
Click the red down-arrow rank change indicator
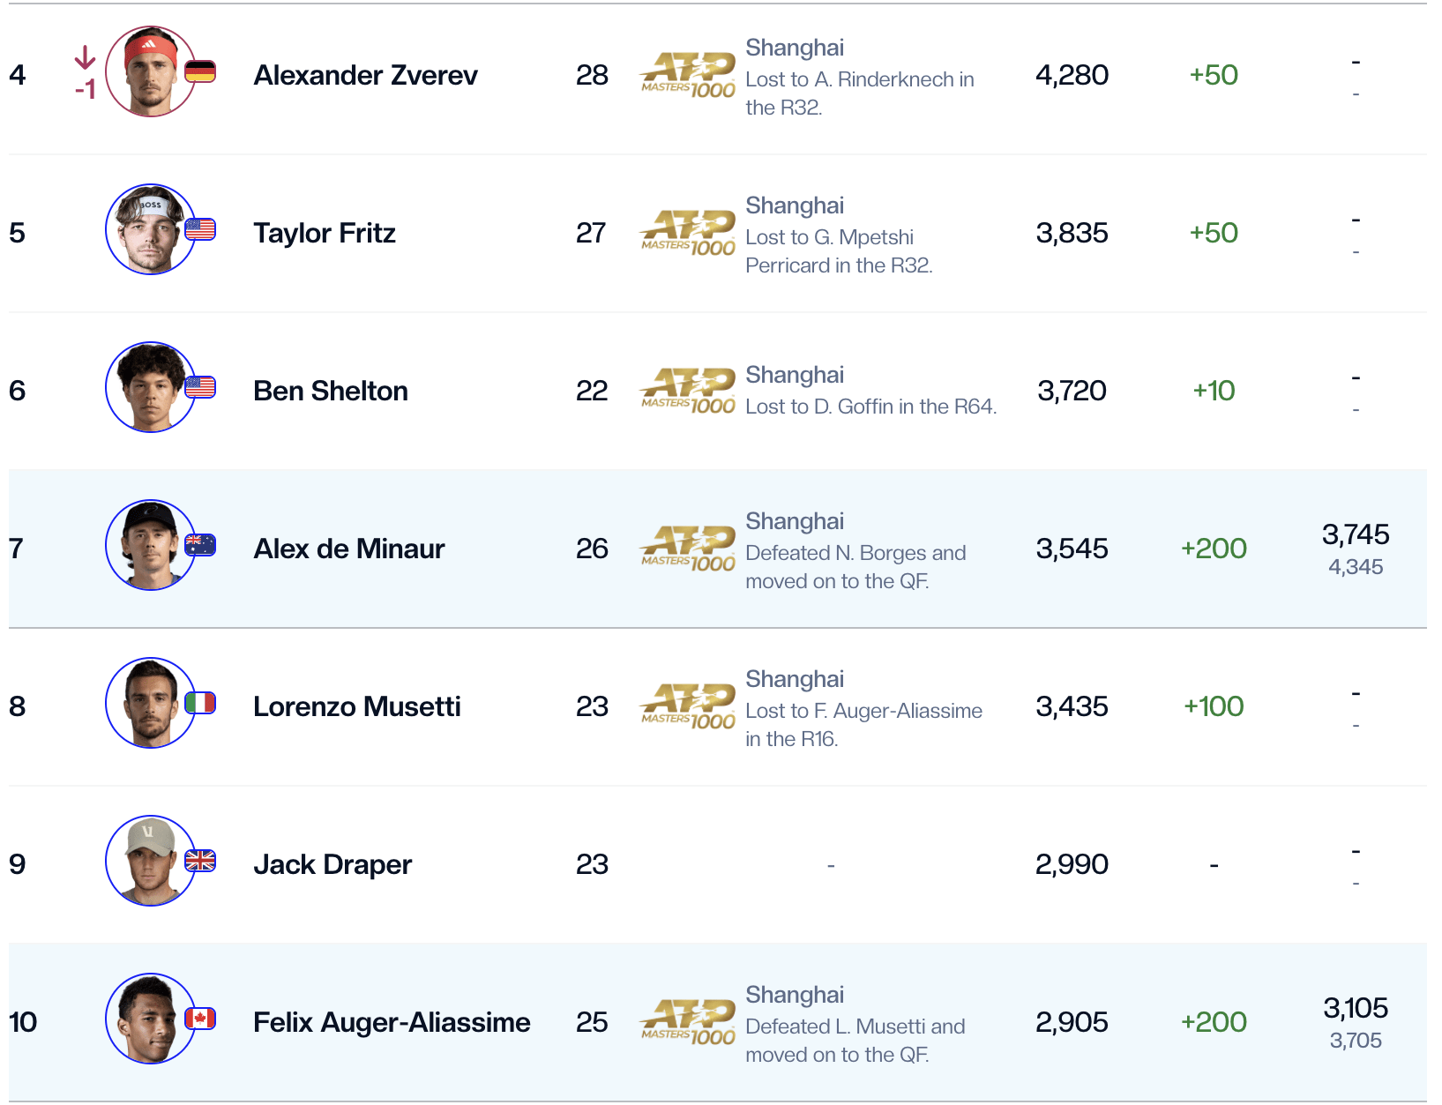[85, 58]
